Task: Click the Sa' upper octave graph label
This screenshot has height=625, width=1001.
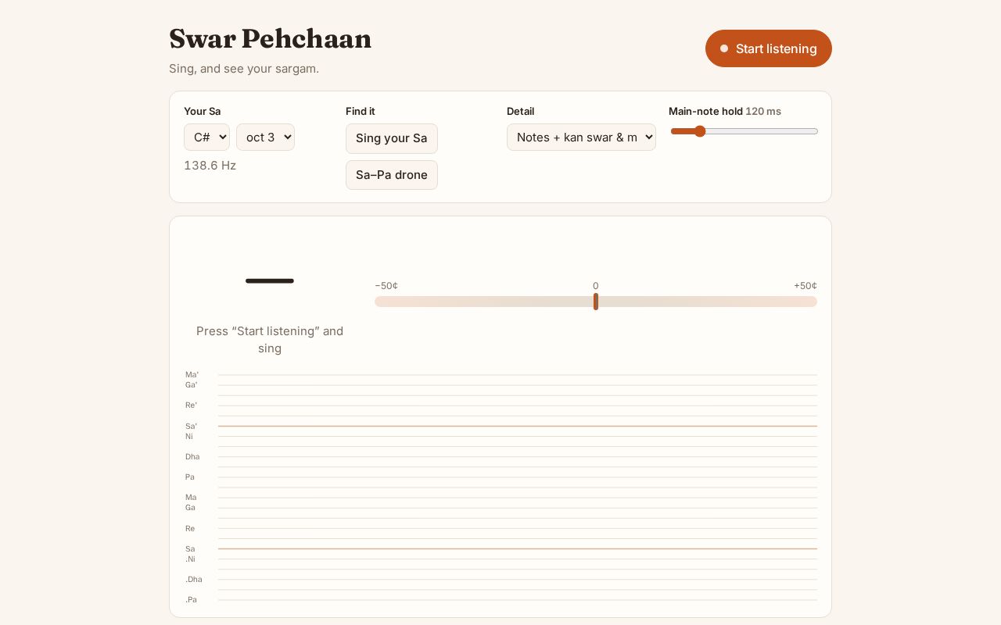Action: 192,426
